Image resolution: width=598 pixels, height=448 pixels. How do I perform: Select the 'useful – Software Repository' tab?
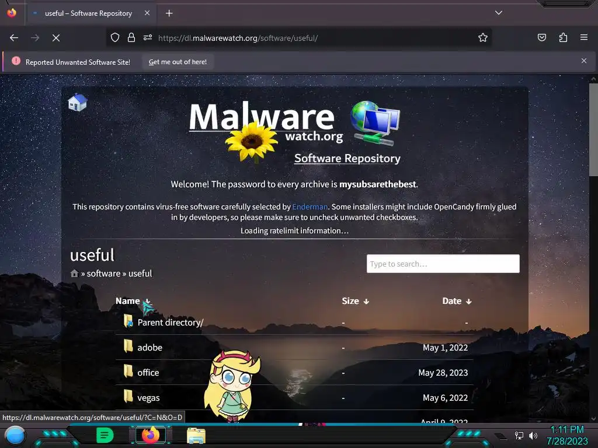pos(89,13)
